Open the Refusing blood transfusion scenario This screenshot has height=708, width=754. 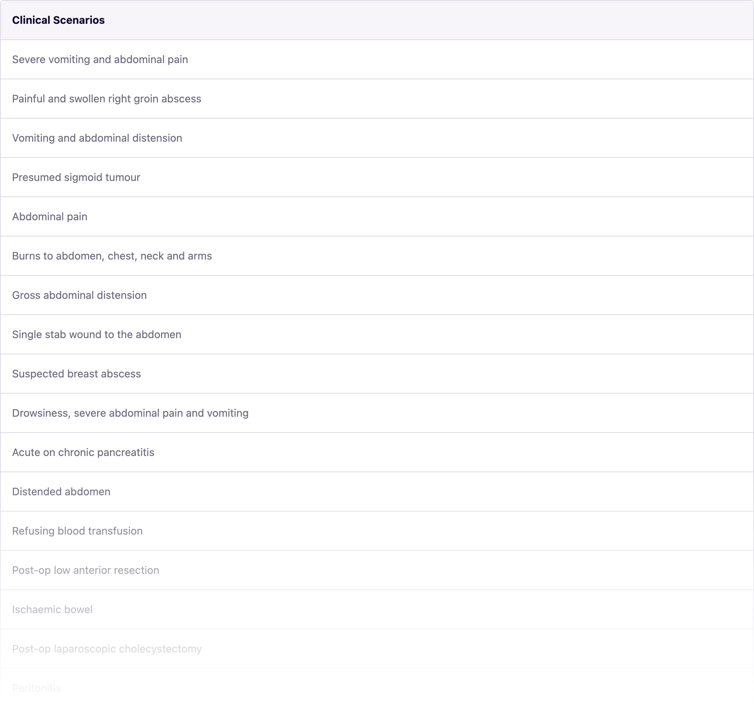pyautogui.click(x=77, y=531)
